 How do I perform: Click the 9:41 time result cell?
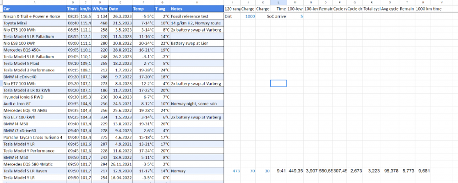point(282,171)
